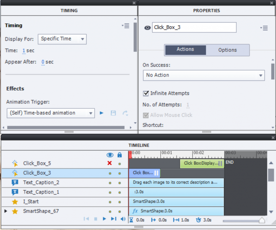The height and width of the screenshot is (230, 276).
Task: Jump to timeline start
Action: (x=86, y=219)
